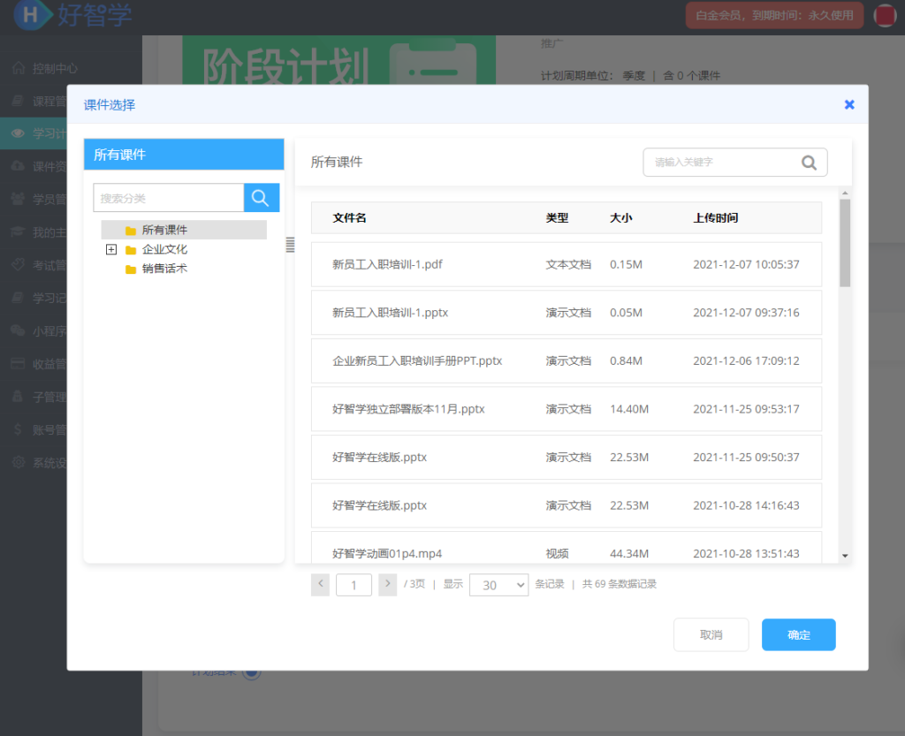Image resolution: width=905 pixels, height=736 pixels.
Task: Click the scrollbar up arrow
Action: click(845, 193)
